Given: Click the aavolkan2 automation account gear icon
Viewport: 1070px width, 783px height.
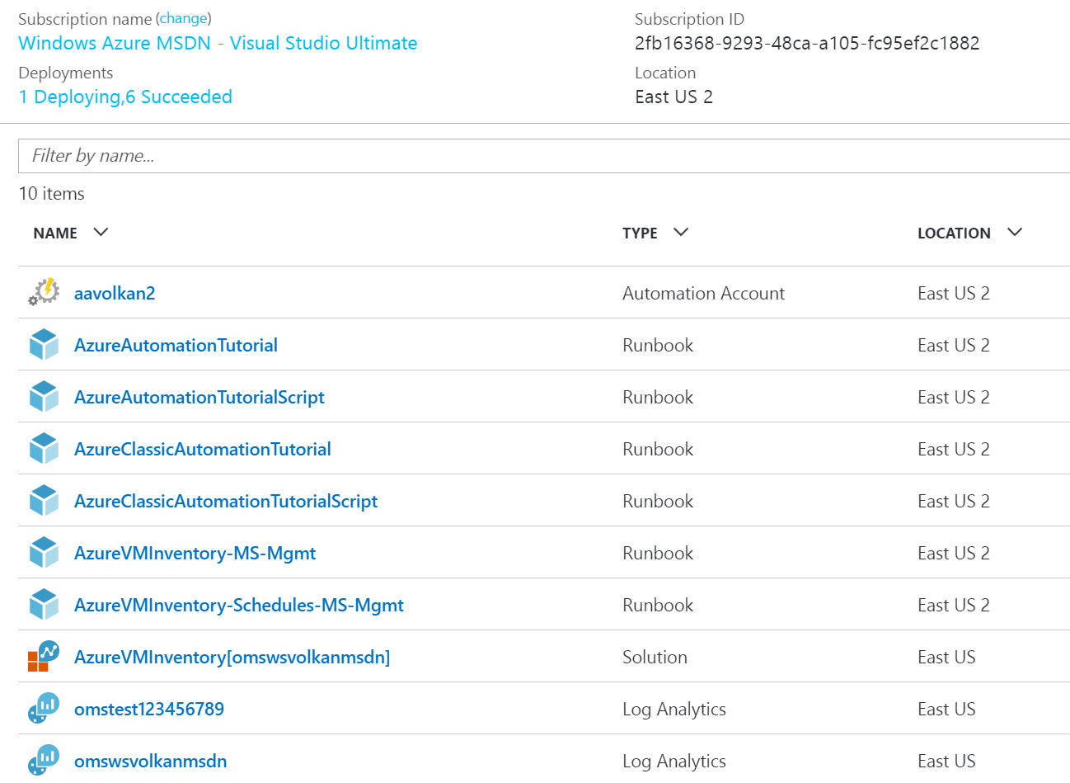Looking at the screenshot, I should (x=44, y=292).
